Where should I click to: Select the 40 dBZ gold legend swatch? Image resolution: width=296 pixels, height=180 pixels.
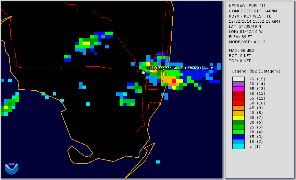coord(238,113)
